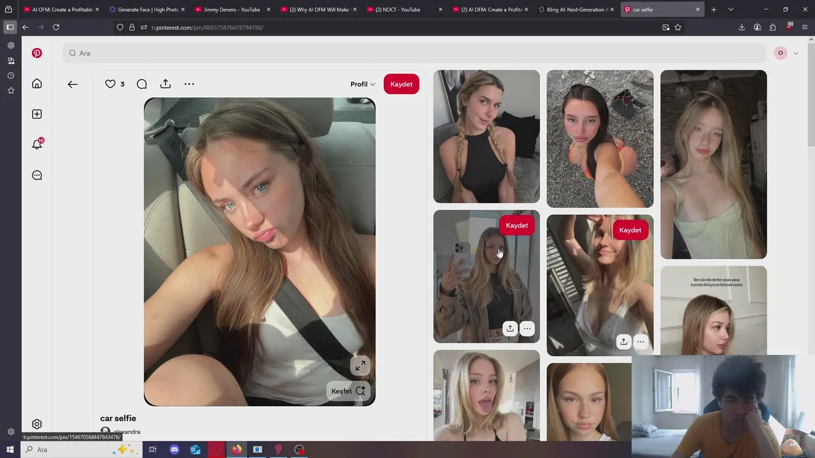Image resolution: width=815 pixels, height=458 pixels.
Task: Open the blonde girl in green top thumbnail
Action: pos(713,164)
